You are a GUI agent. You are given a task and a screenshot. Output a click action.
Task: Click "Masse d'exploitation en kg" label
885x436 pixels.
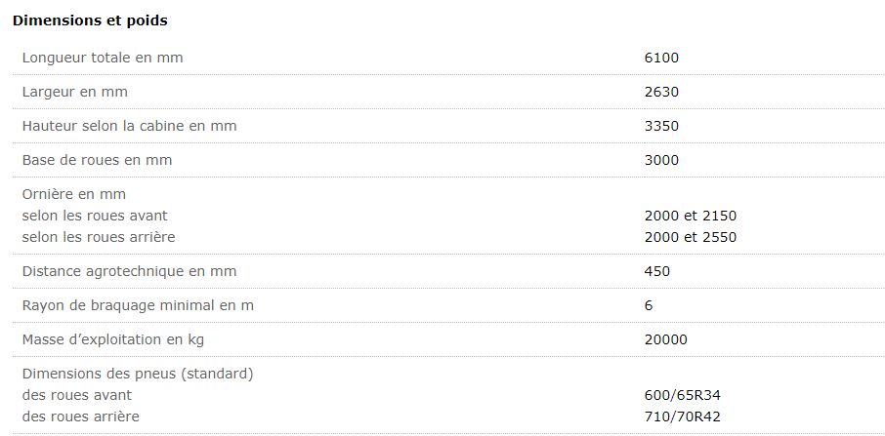113,339
